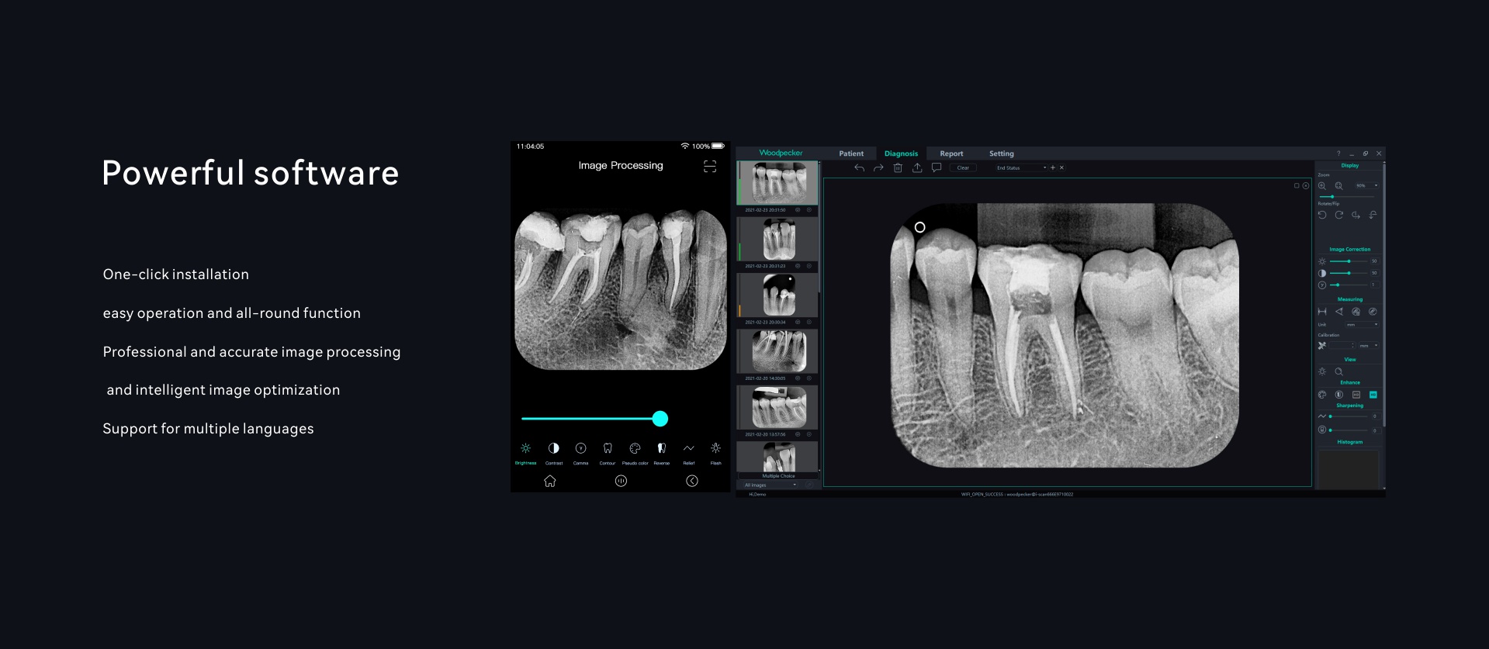The width and height of the screenshot is (1489, 649).
Task: Click the delete trash icon in toolbar
Action: point(898,167)
